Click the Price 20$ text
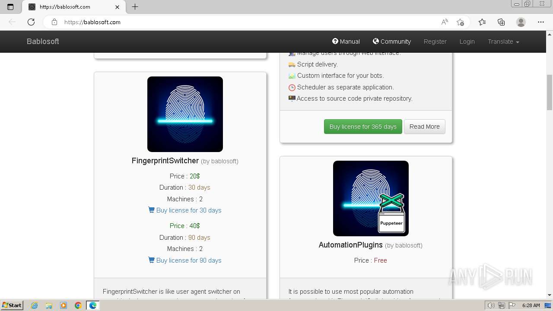 [185, 176]
